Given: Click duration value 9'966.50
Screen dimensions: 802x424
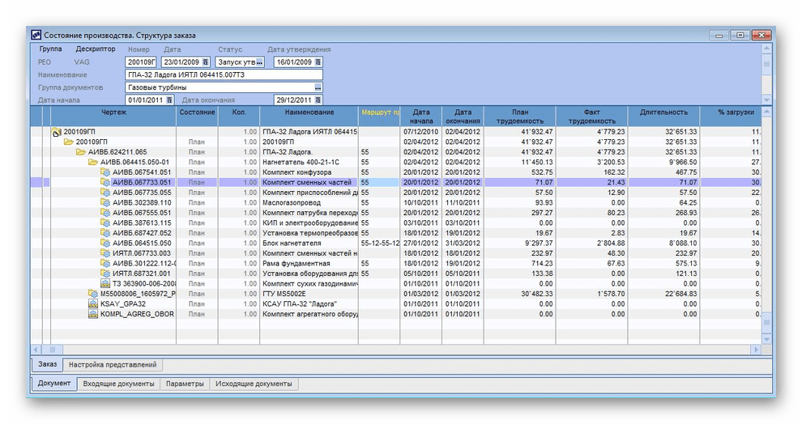Looking at the screenshot, I should [663, 162].
